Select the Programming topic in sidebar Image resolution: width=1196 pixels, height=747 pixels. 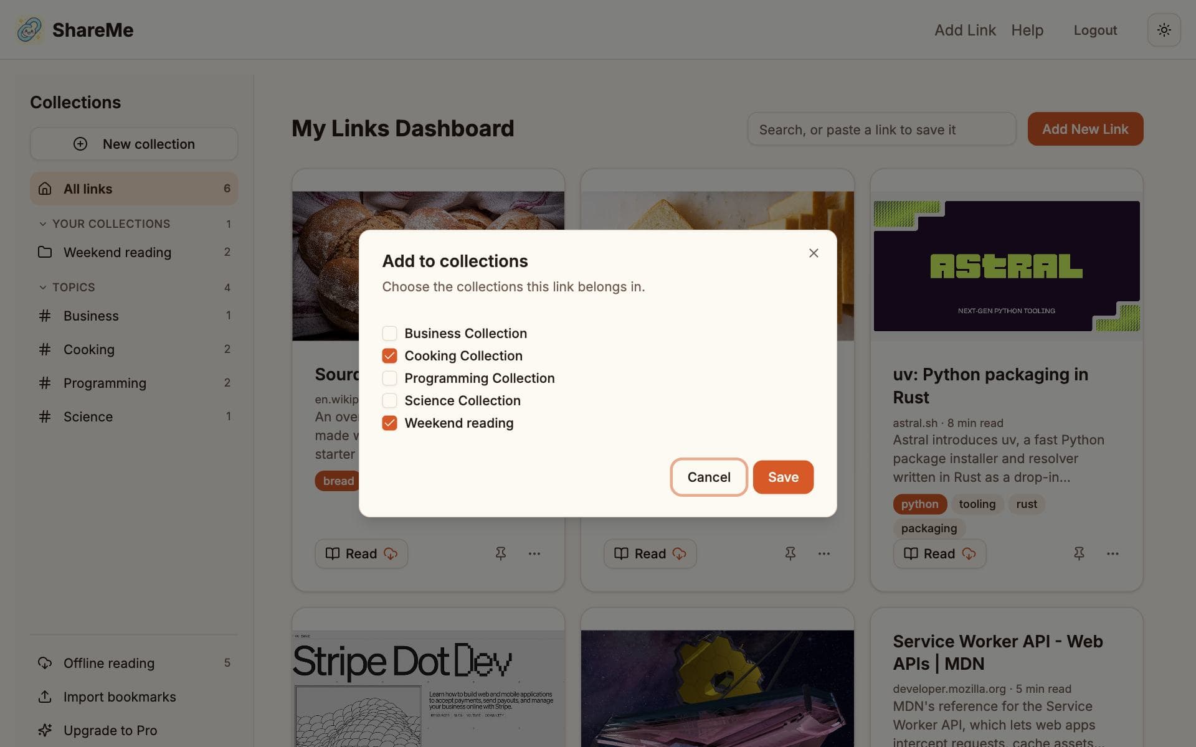pyautogui.click(x=134, y=383)
